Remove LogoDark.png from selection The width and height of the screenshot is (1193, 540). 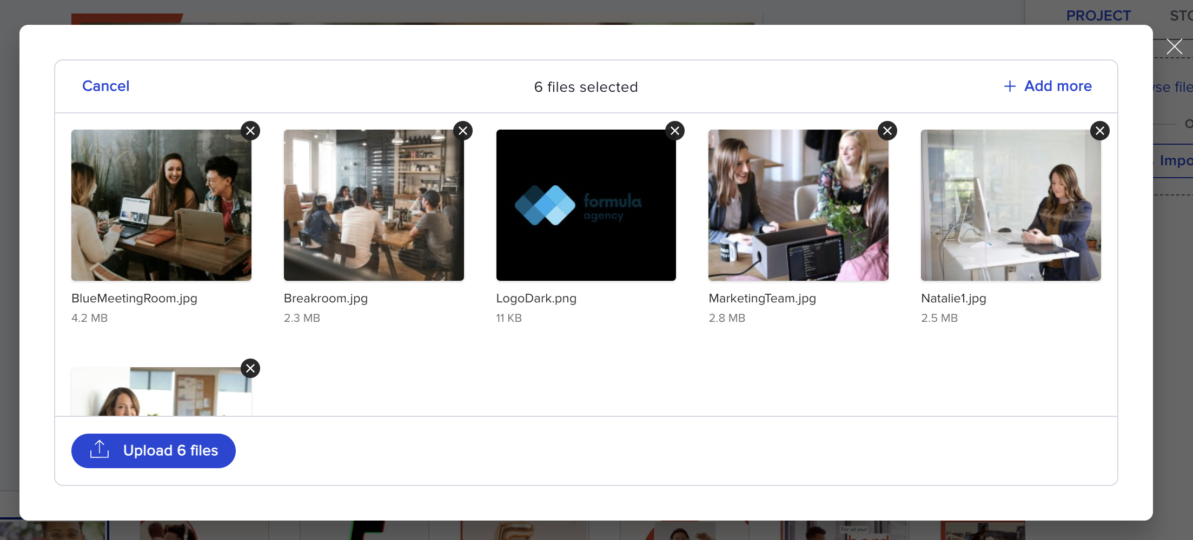coord(675,131)
